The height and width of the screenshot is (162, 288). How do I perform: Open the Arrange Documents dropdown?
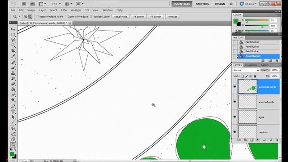click(69, 4)
